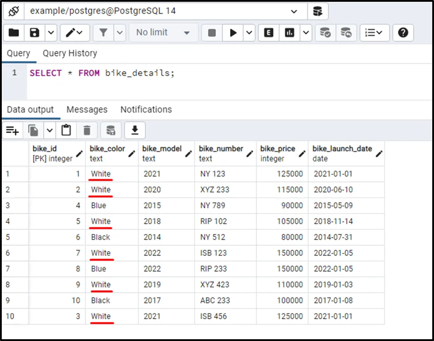
Task: Toggle the connection status icon
Action: pyautogui.click(x=14, y=11)
